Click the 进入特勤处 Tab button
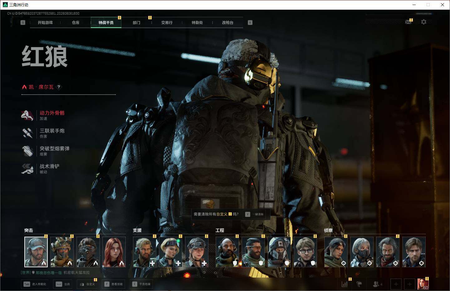 [x=35, y=284]
